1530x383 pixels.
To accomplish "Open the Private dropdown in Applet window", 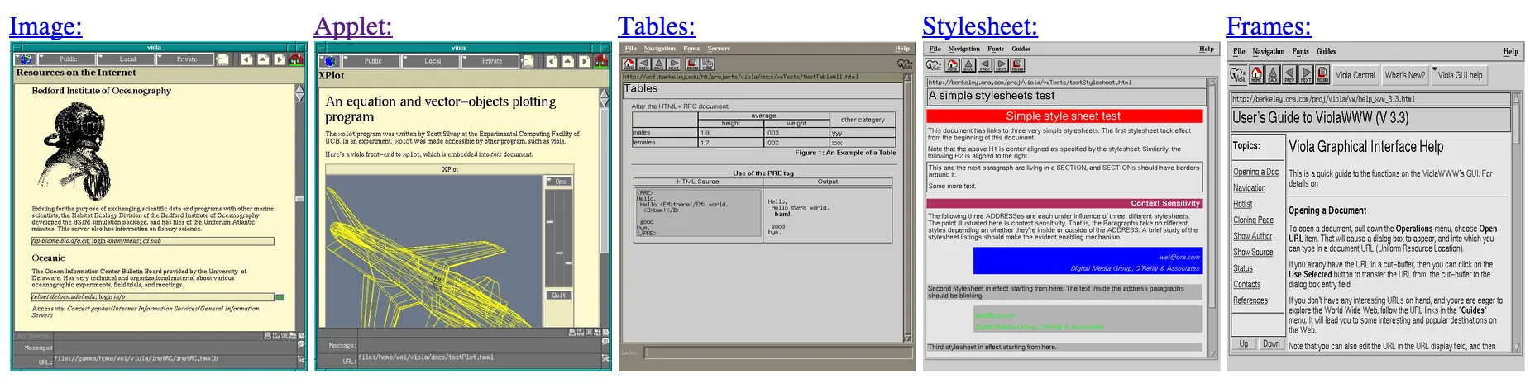I will (x=491, y=60).
